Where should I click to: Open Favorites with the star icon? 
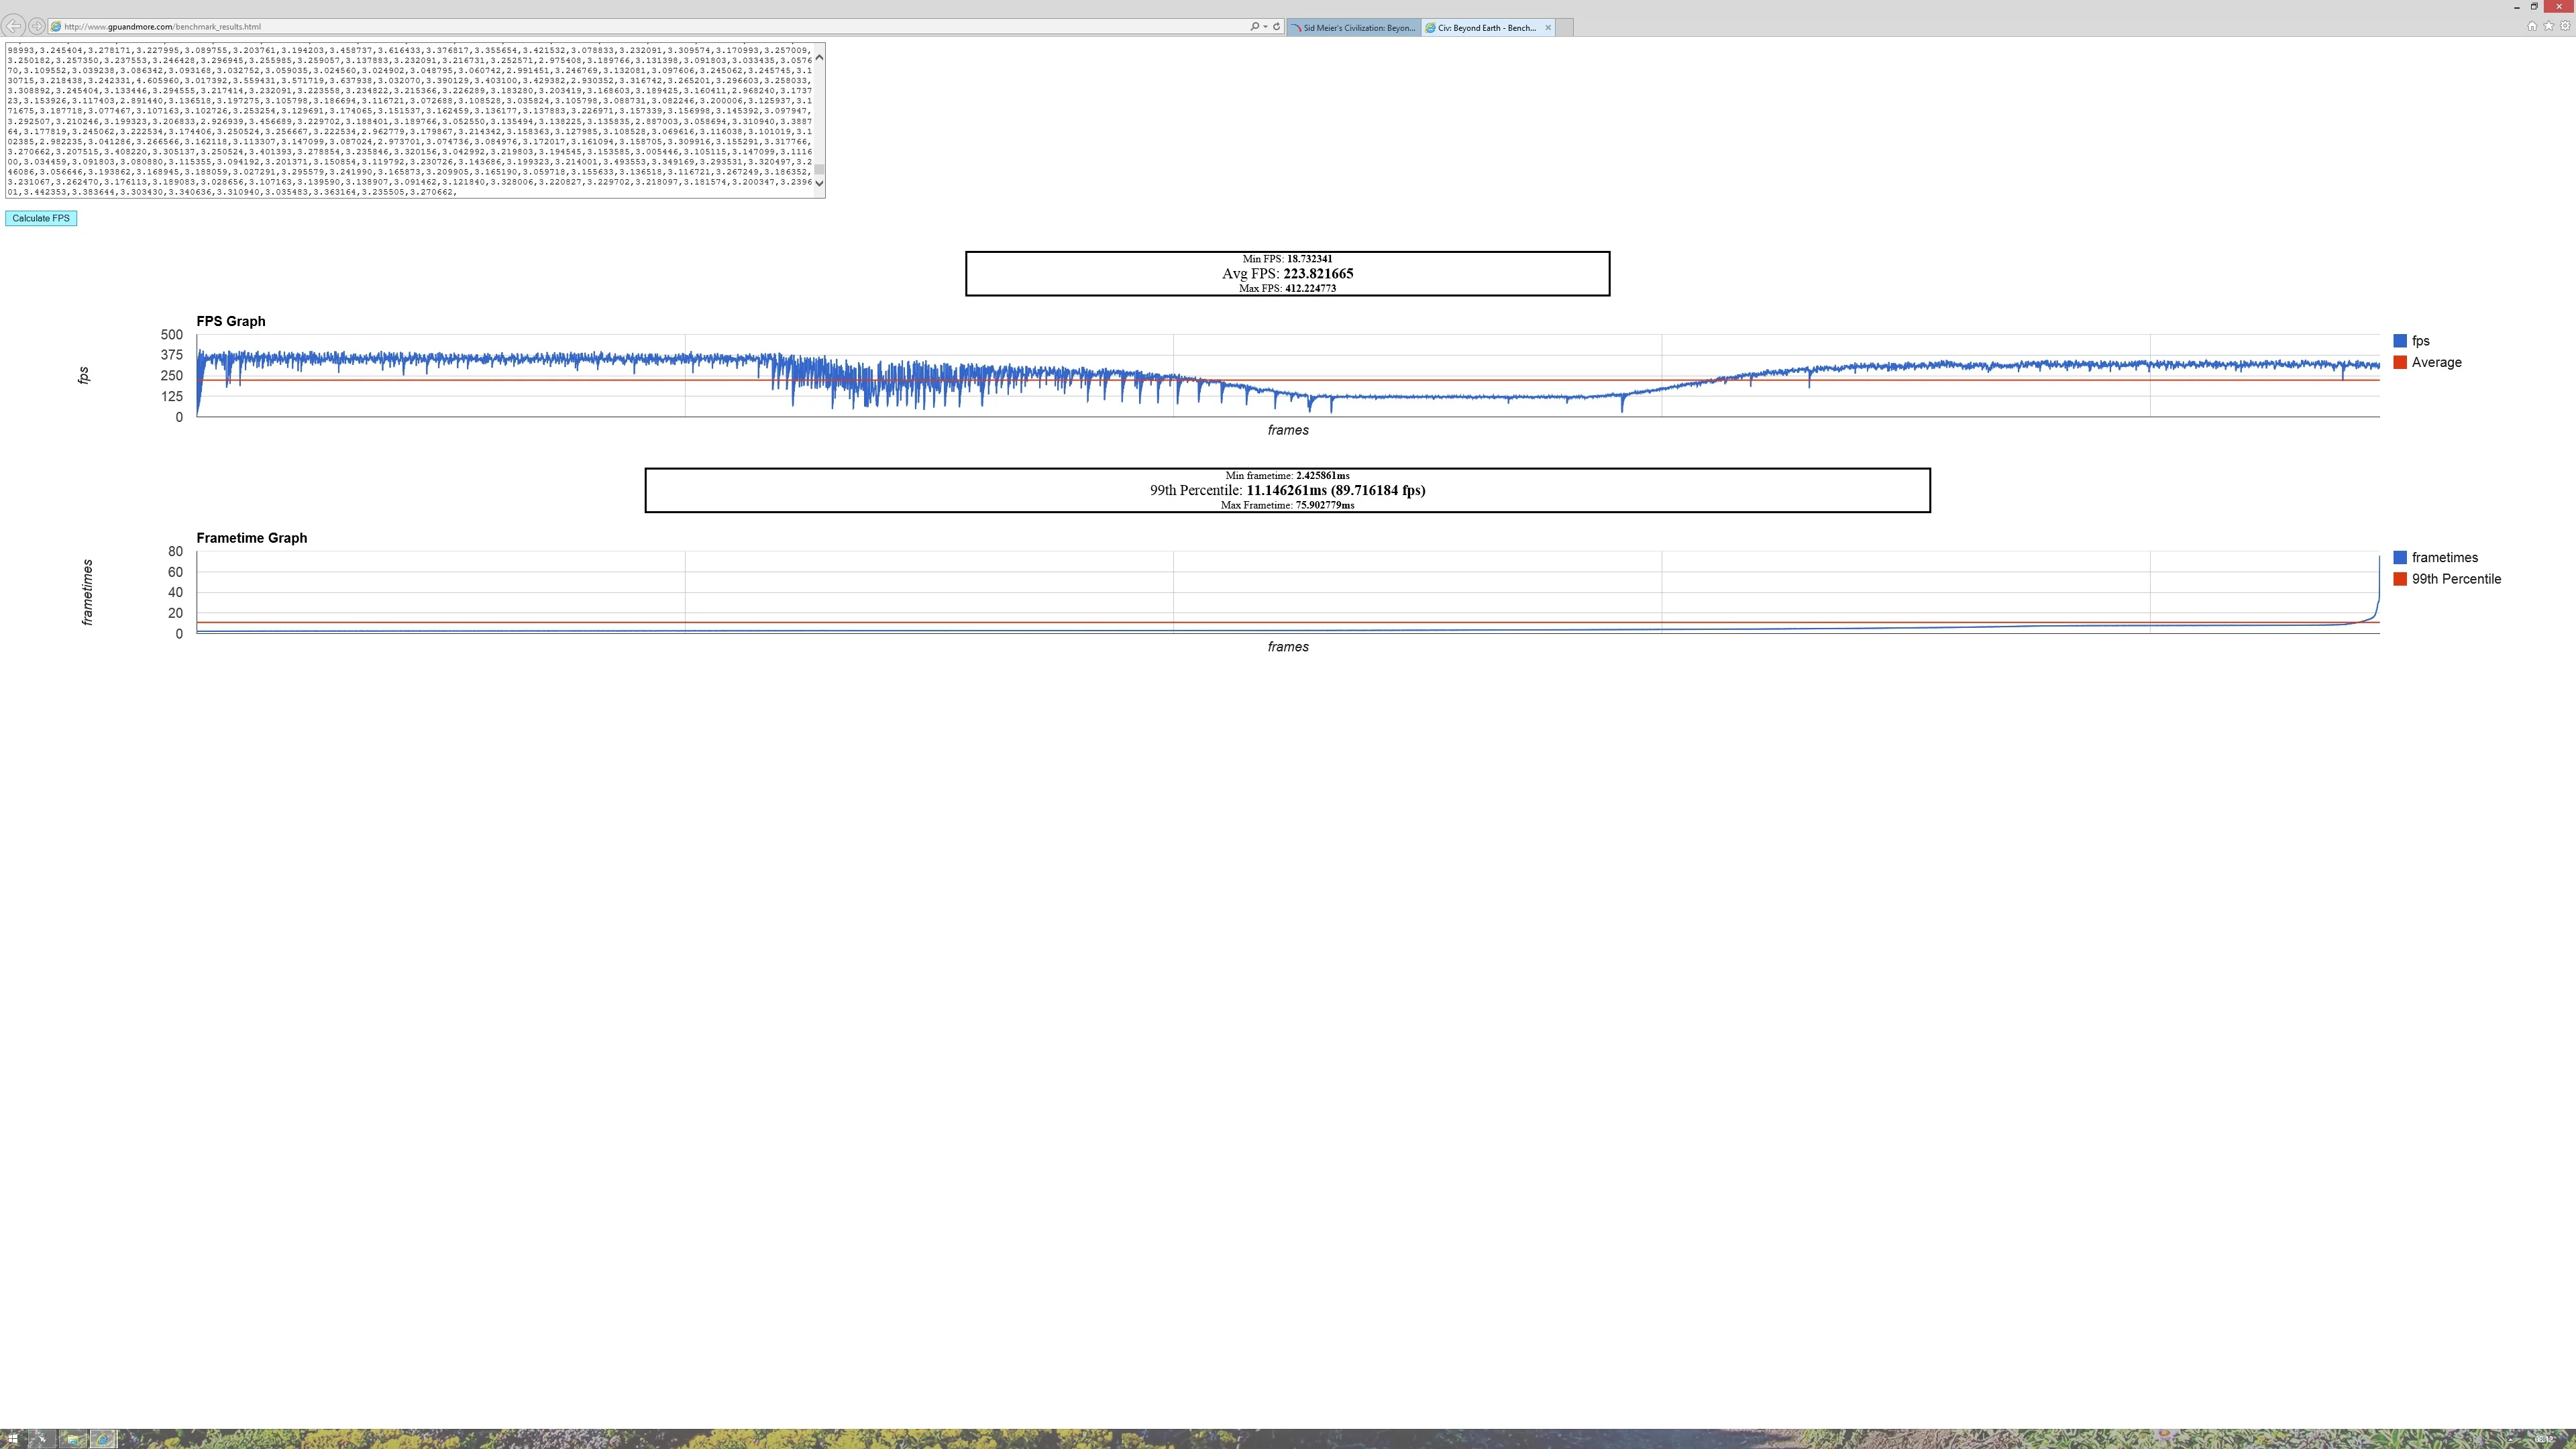coord(2548,27)
